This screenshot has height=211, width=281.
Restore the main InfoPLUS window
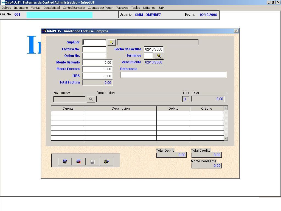273,2
